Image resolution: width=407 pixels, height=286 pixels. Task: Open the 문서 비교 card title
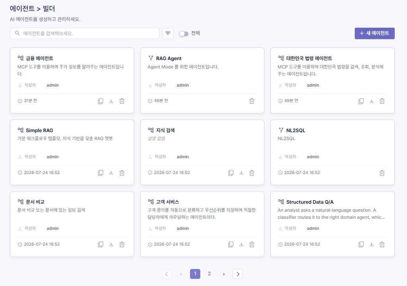[x=35, y=202]
